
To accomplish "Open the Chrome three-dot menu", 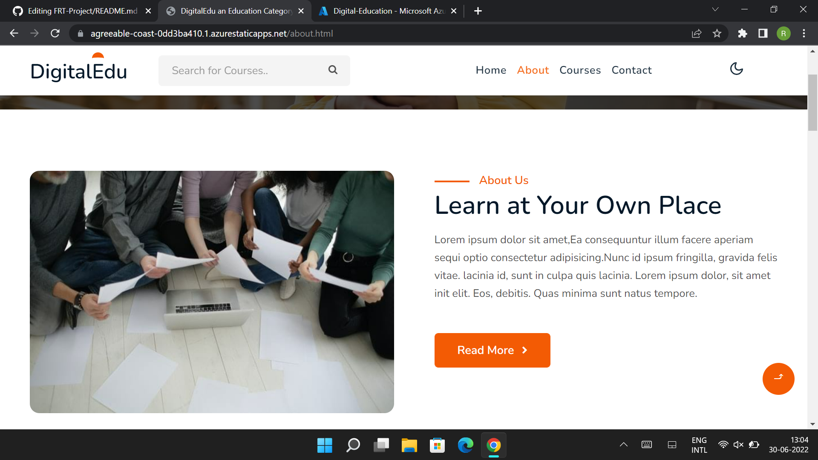I will point(804,33).
